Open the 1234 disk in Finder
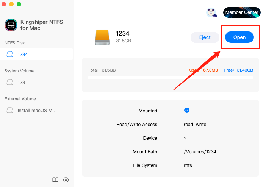 [x=239, y=37]
